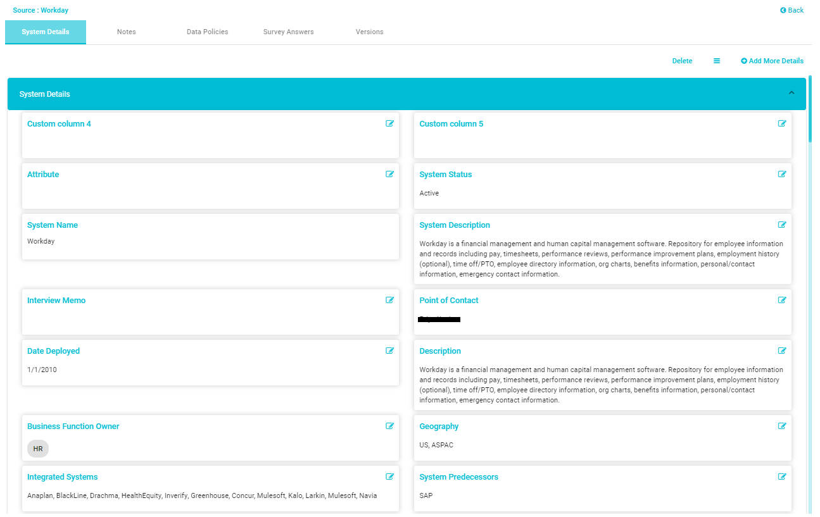Click the HR tag chip
This screenshot has height=517, width=820.
pyautogui.click(x=38, y=449)
